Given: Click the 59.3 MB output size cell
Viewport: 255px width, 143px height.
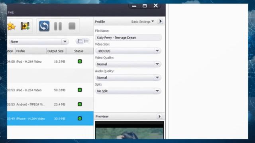Looking at the screenshot, I should pos(59,90).
